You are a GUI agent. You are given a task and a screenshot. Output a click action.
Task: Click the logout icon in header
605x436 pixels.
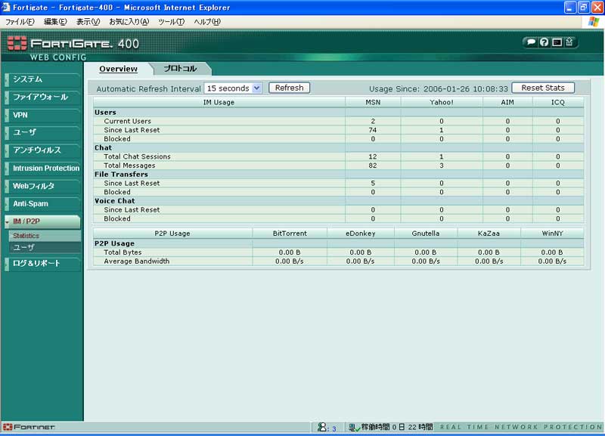point(569,42)
